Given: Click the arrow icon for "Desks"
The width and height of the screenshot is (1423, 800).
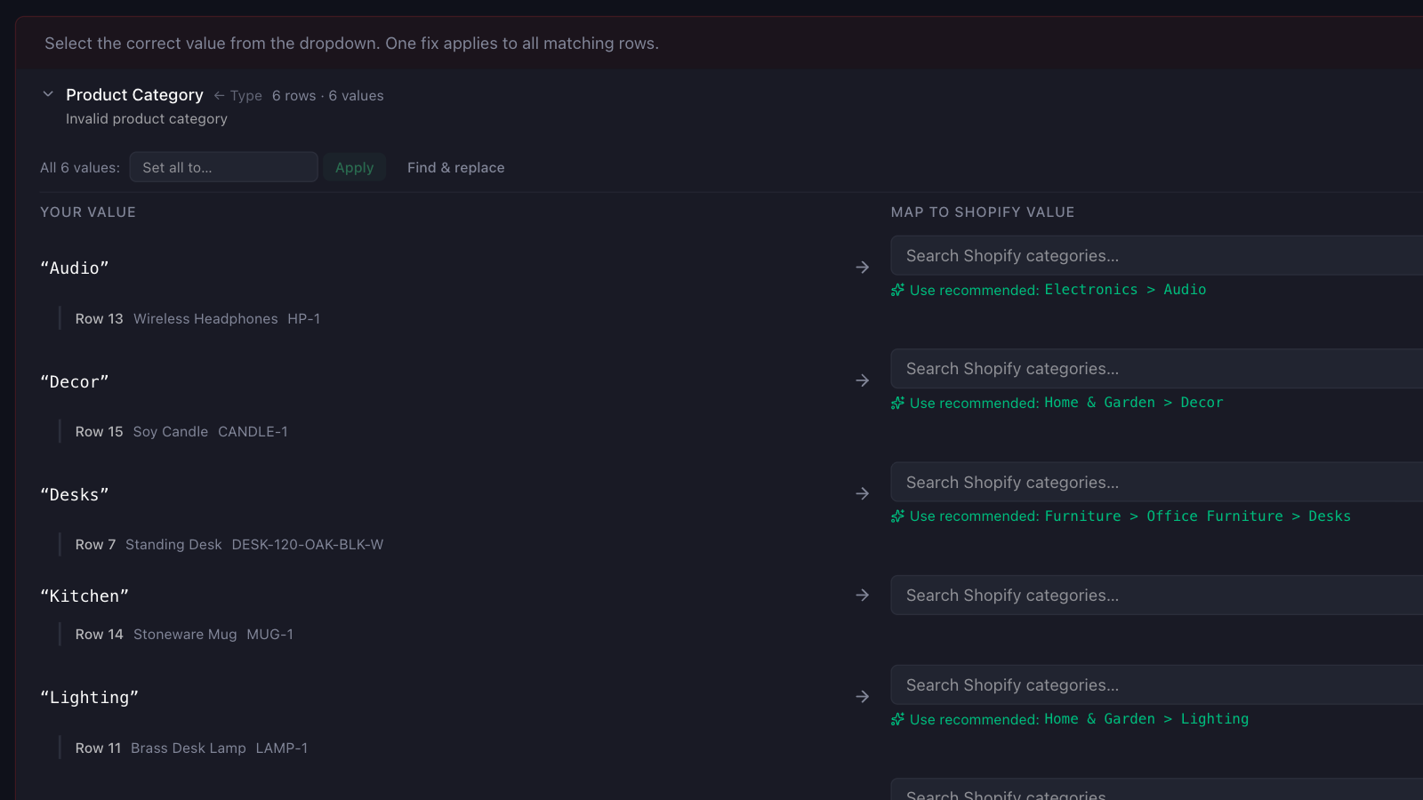Looking at the screenshot, I should 862,493.
